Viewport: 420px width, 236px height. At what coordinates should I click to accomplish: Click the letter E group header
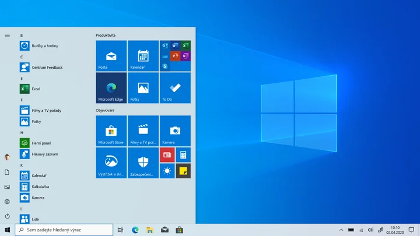[22, 79]
